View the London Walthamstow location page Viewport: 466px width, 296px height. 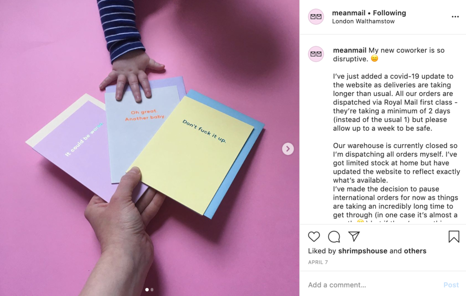363,21
